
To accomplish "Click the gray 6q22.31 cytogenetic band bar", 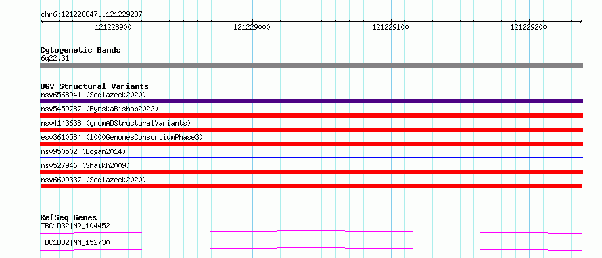I will [x=311, y=66].
